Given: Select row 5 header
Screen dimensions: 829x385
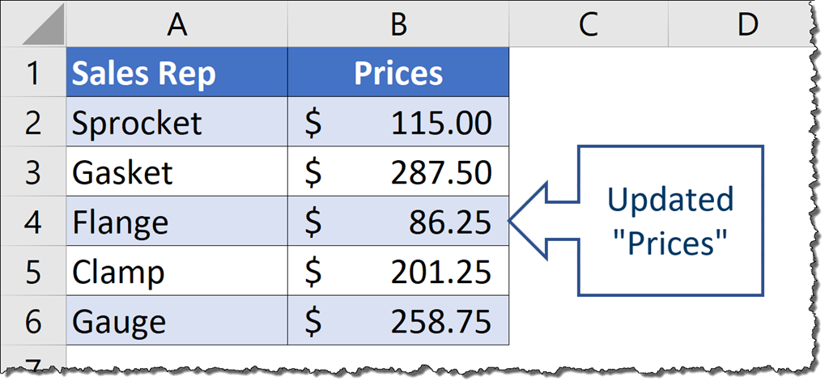Looking at the screenshot, I should point(32,272).
